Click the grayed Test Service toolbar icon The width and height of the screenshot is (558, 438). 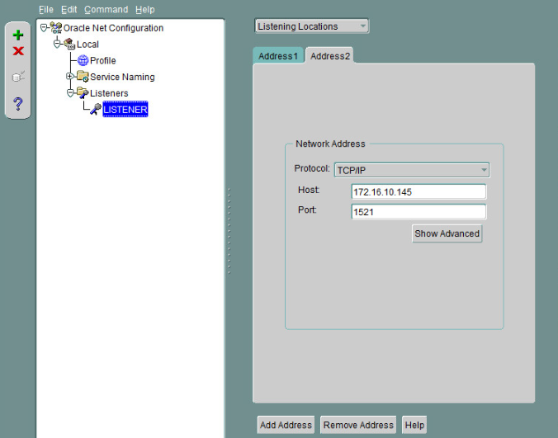coord(18,77)
